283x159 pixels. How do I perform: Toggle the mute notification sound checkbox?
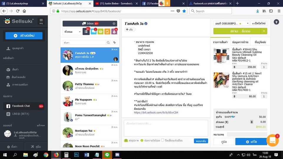(163, 140)
